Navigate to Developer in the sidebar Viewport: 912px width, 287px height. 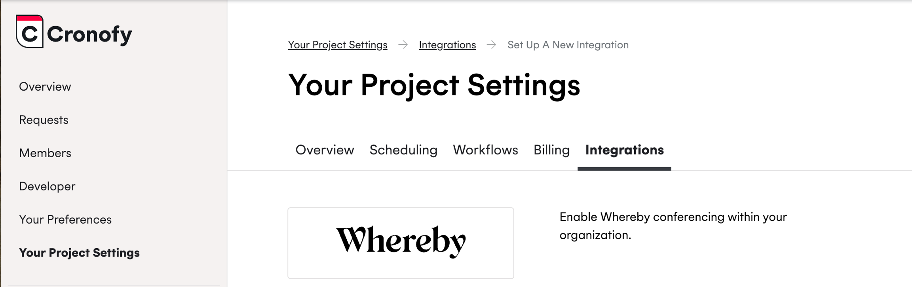(47, 186)
